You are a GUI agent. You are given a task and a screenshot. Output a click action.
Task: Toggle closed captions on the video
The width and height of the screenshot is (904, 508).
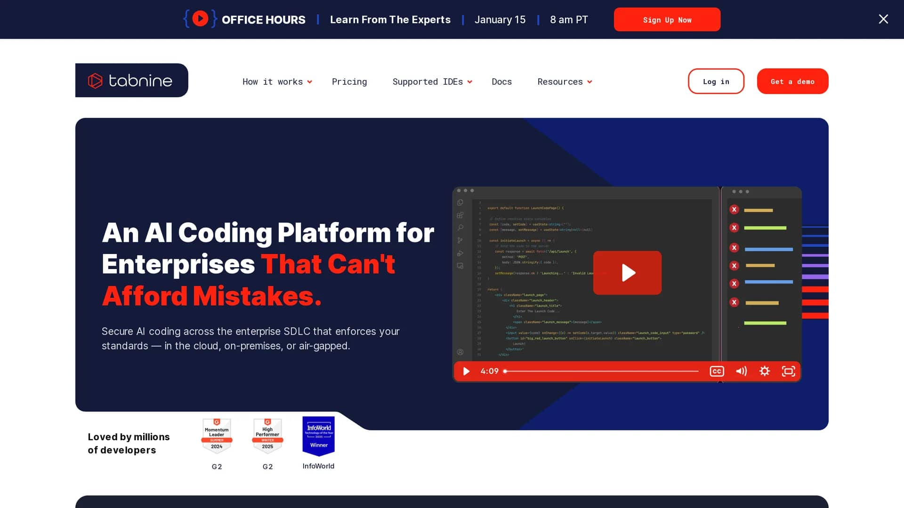[717, 371]
